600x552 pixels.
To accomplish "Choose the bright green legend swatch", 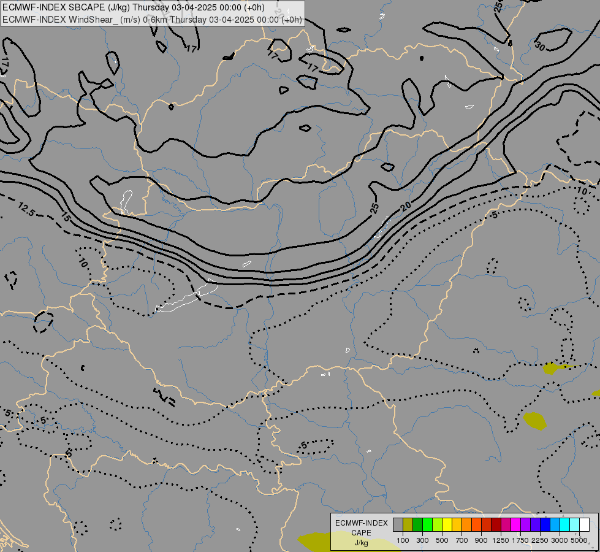I will (427, 525).
